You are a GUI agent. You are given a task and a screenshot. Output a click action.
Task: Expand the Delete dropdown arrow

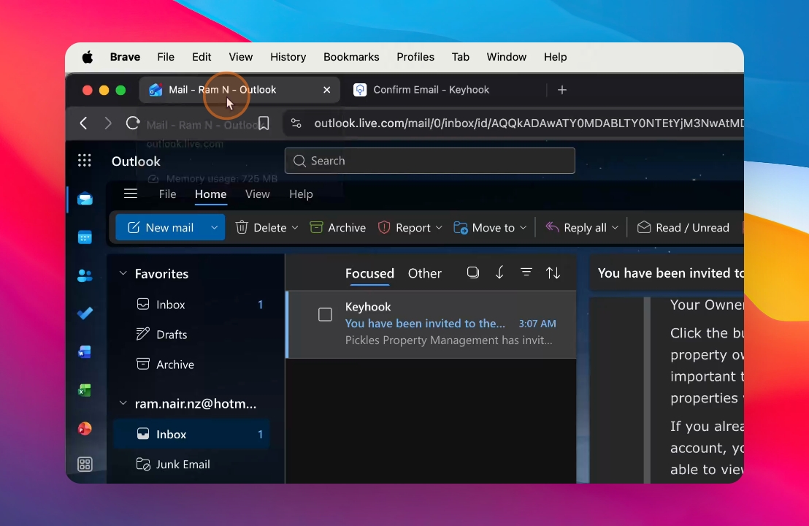(x=295, y=228)
